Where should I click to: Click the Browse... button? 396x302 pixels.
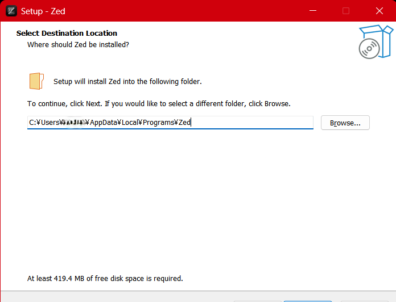[345, 123]
